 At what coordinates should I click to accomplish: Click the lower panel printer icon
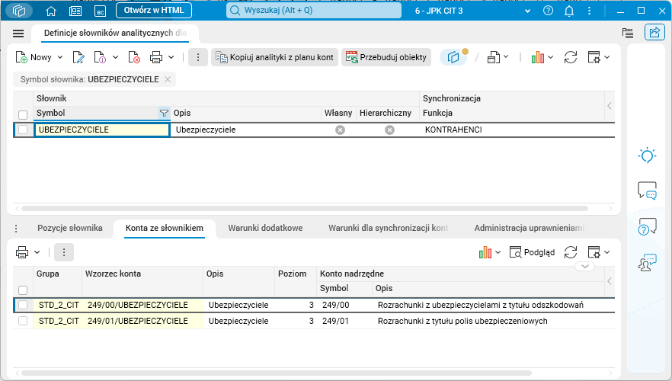click(22, 252)
